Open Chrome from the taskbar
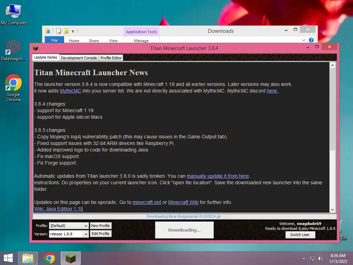This screenshot has height=265, width=353. 49,258
